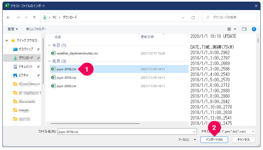The height and width of the screenshot is (150, 263).
Task: Click the インポート(M) button
Action: [x=214, y=140]
